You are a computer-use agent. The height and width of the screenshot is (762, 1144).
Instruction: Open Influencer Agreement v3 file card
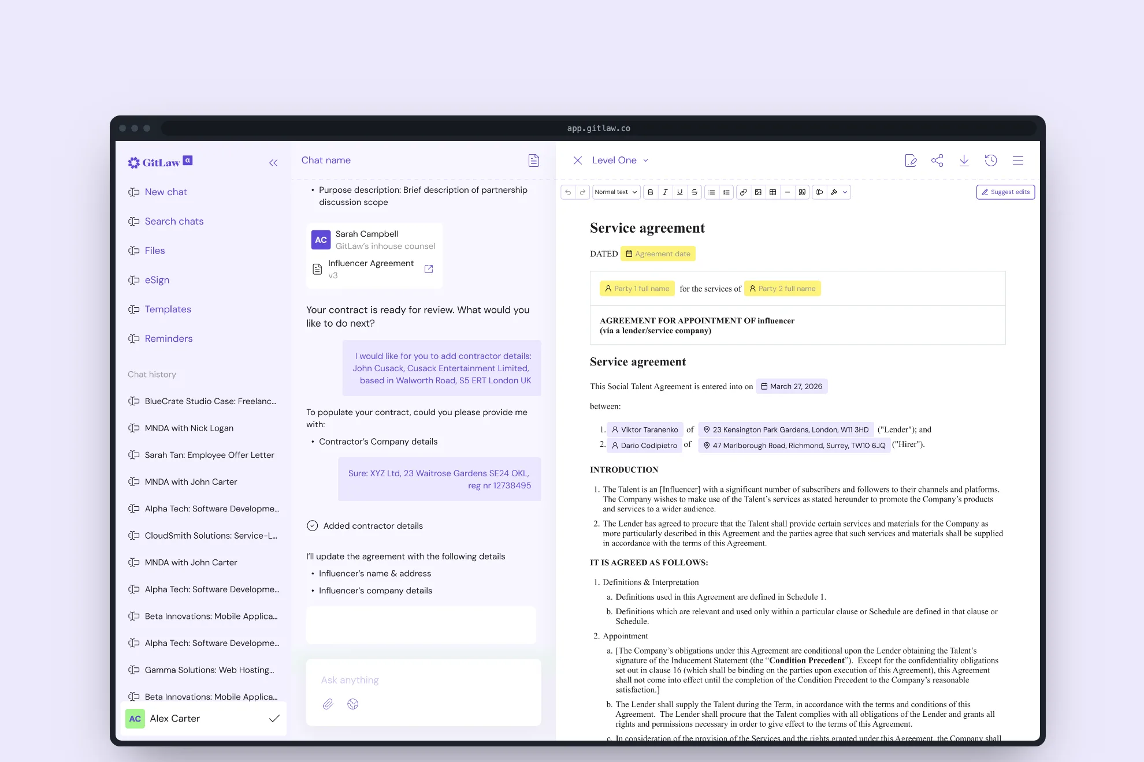(374, 269)
